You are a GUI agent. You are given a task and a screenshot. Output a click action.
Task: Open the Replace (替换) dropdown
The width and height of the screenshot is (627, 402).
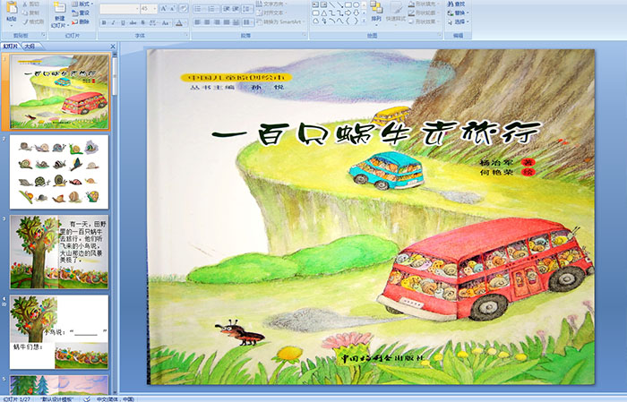[458, 13]
